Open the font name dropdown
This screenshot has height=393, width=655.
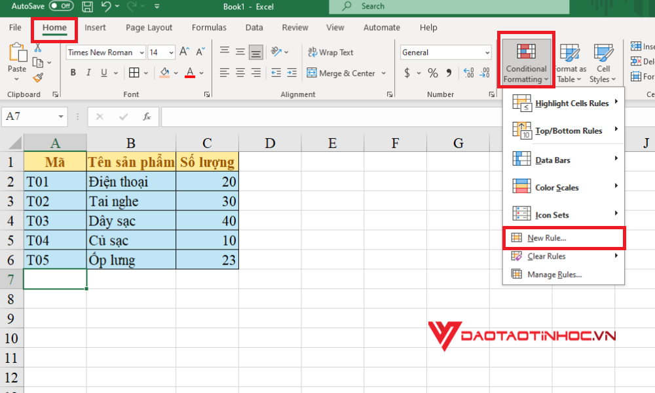pyautogui.click(x=142, y=52)
